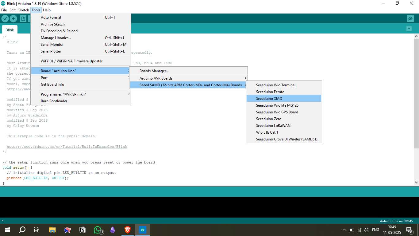Click volume speaker tray icon
Viewport: 419px width, 236px height.
point(366,230)
